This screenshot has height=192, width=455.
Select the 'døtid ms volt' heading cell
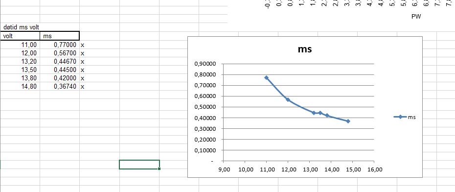[x=20, y=27]
